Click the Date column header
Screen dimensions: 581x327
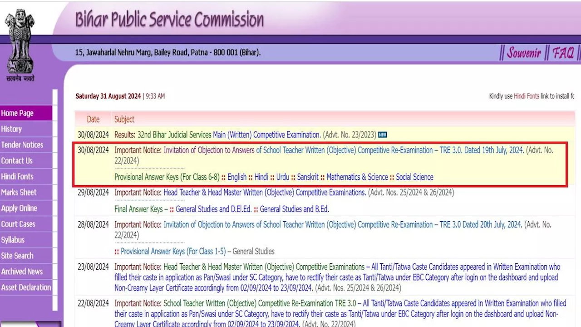(93, 119)
